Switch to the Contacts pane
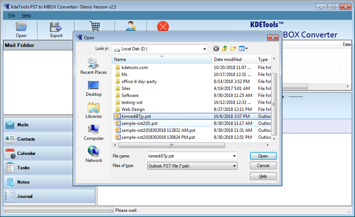This screenshot has width=355, height=217. [x=26, y=139]
